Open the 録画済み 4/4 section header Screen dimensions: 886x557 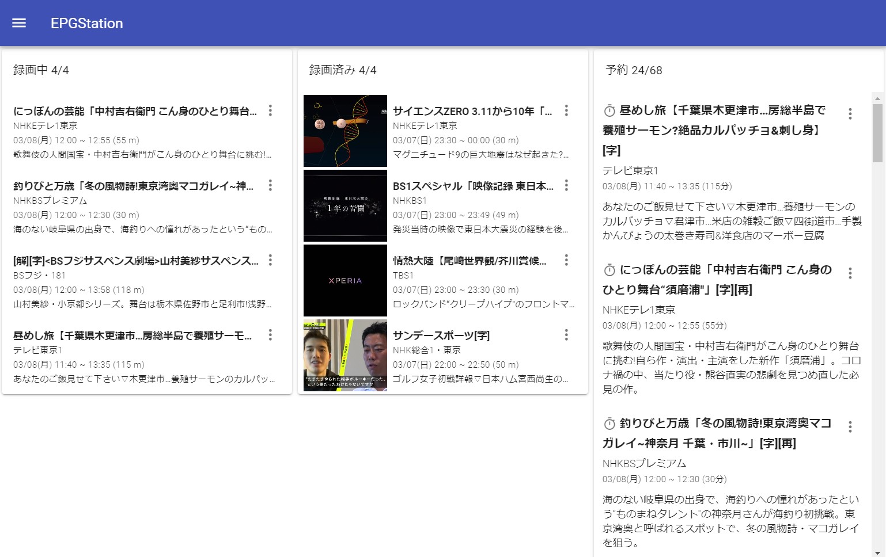tap(343, 70)
